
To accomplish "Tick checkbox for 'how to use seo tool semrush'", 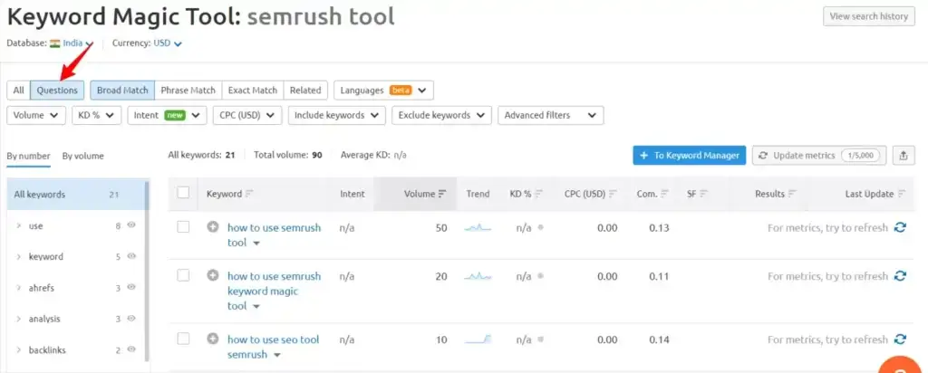I will [x=183, y=339].
